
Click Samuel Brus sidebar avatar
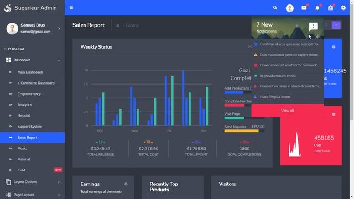[12, 28]
